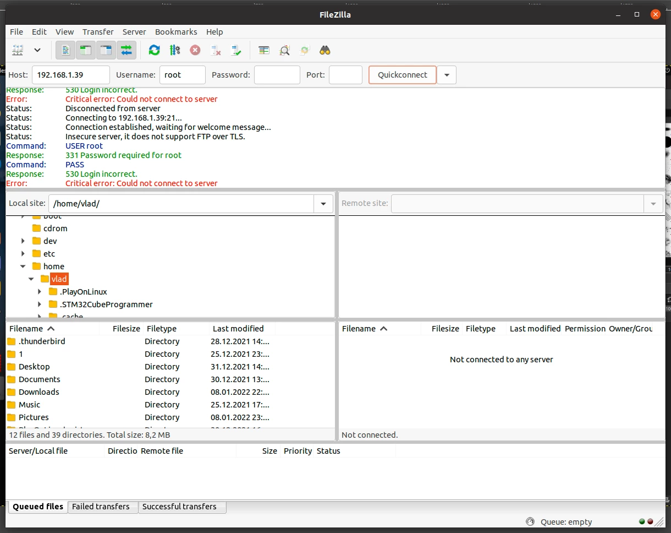This screenshot has width=671, height=533.
Task: Toggle remote directory tree display
Action: 106,50
